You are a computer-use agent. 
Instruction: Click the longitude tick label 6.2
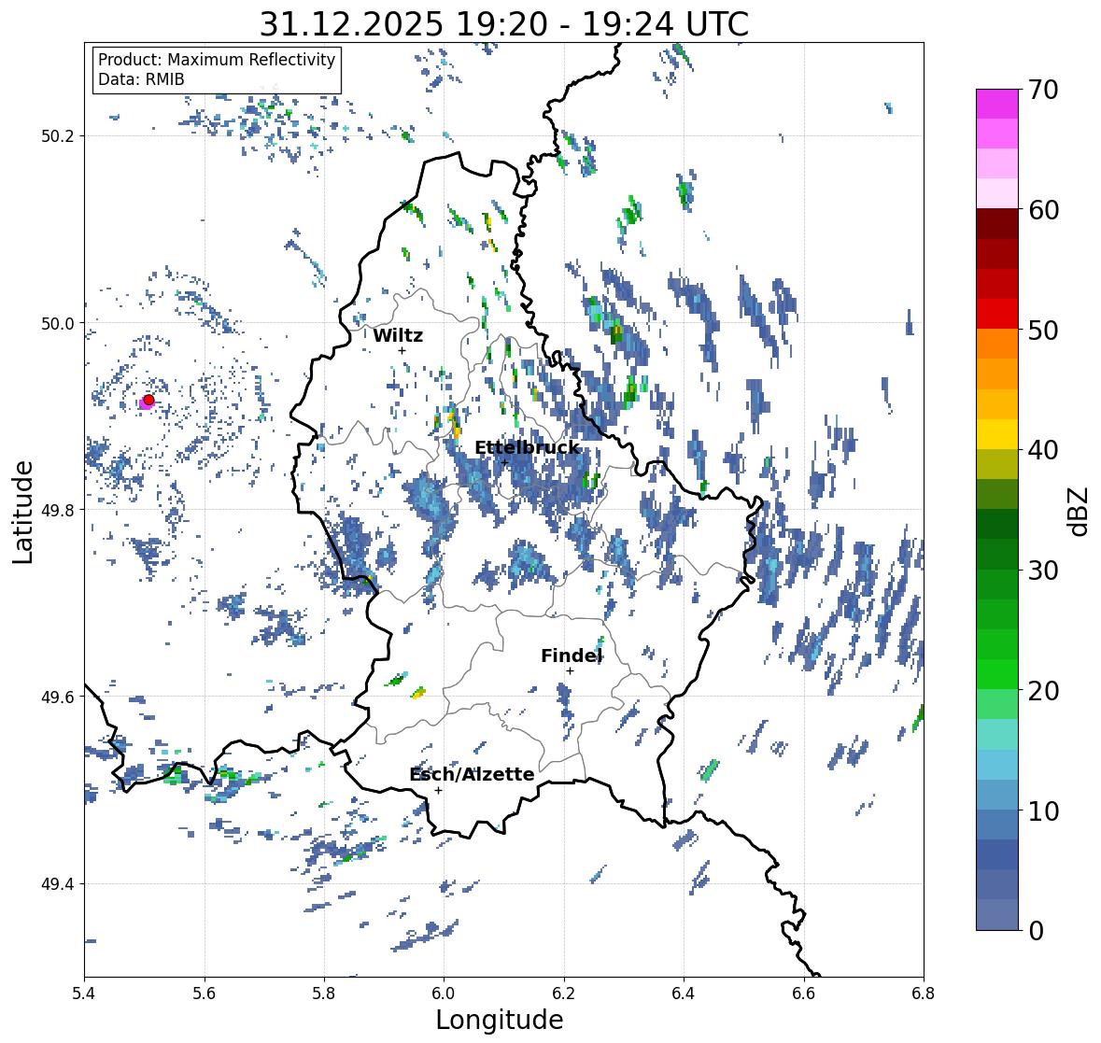564,994
